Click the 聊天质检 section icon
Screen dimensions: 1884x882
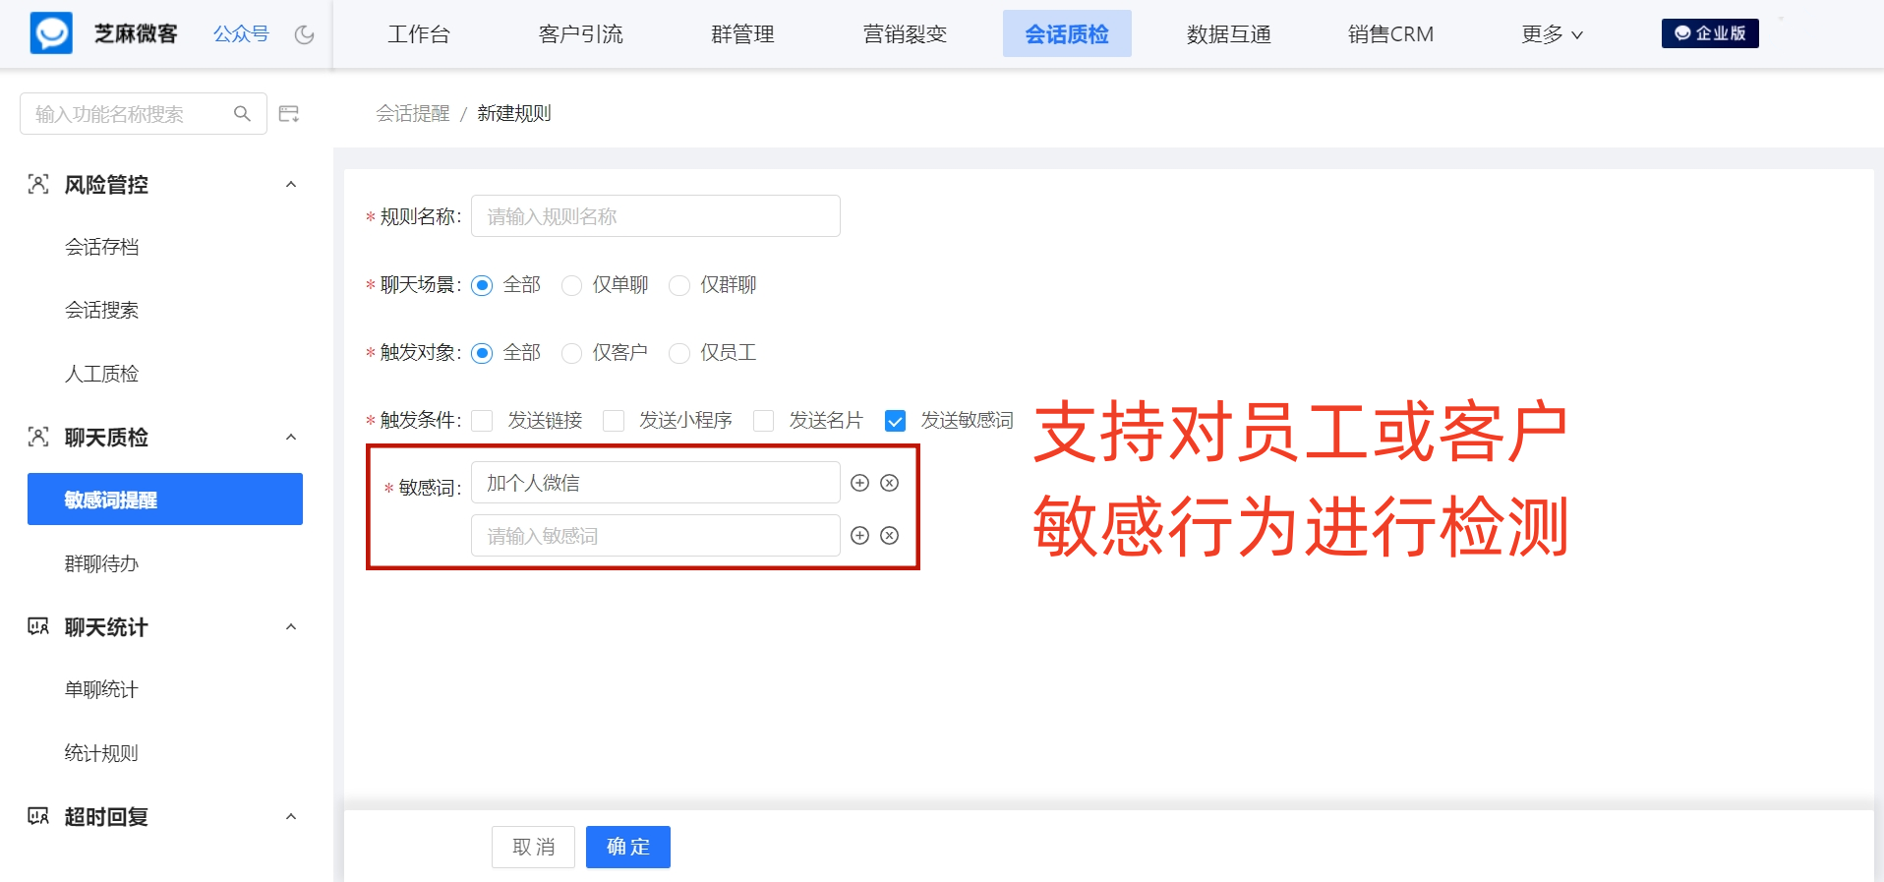pos(38,437)
